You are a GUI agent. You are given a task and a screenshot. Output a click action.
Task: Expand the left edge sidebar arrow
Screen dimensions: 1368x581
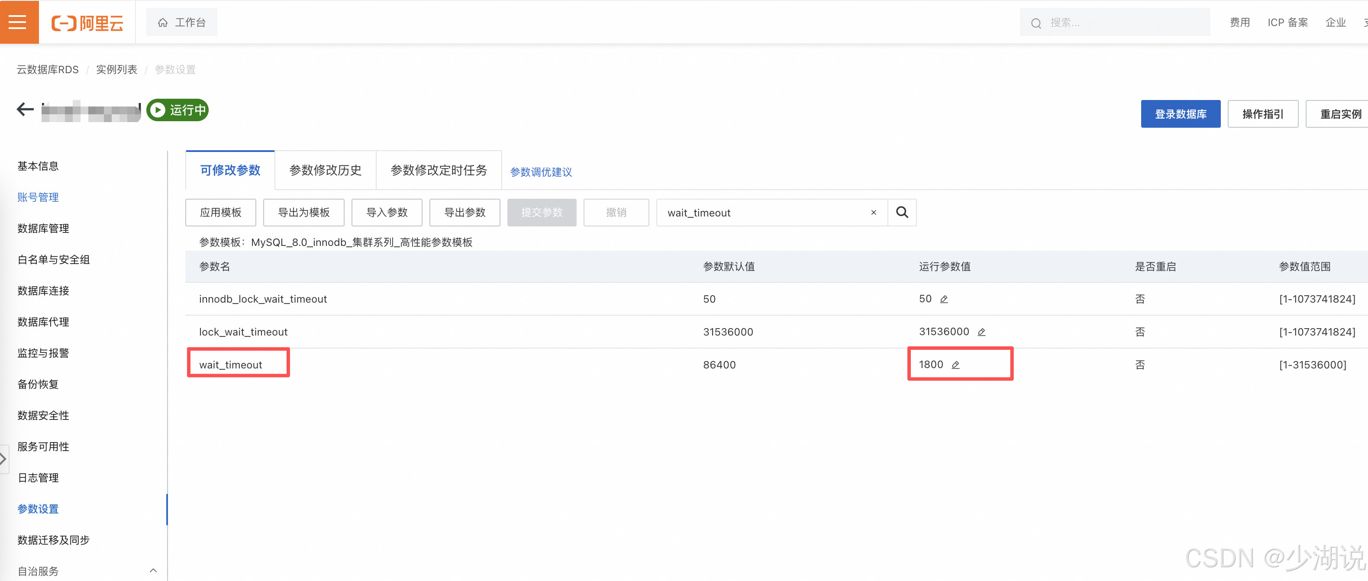click(4, 458)
